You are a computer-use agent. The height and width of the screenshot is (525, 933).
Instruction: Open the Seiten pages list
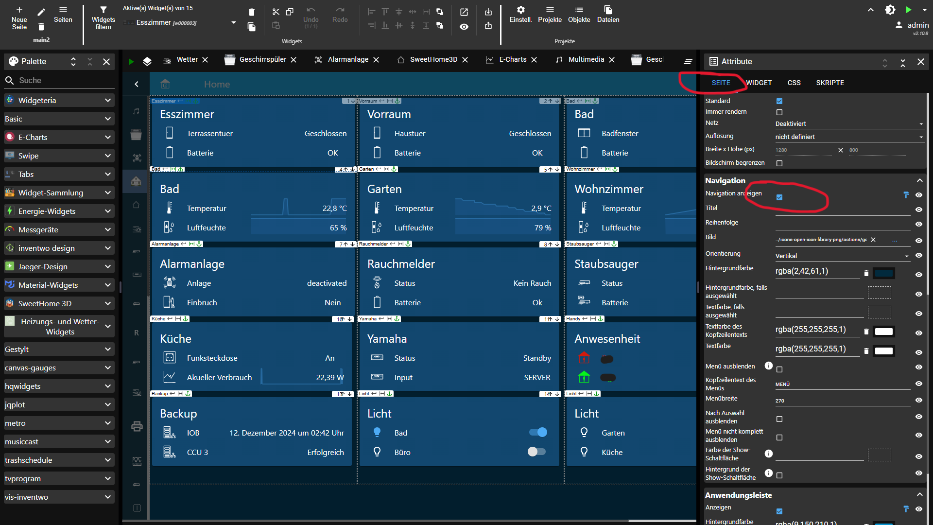63,14
